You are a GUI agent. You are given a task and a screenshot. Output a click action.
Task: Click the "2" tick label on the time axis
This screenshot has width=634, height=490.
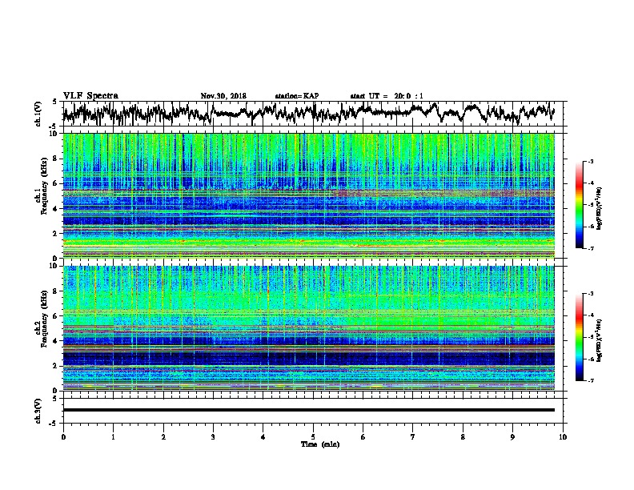pyautogui.click(x=163, y=437)
